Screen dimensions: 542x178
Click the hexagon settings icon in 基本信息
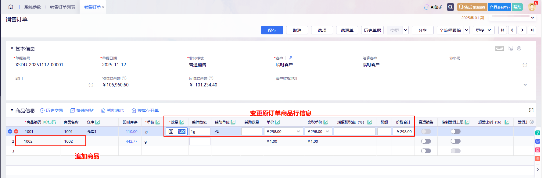519,48
